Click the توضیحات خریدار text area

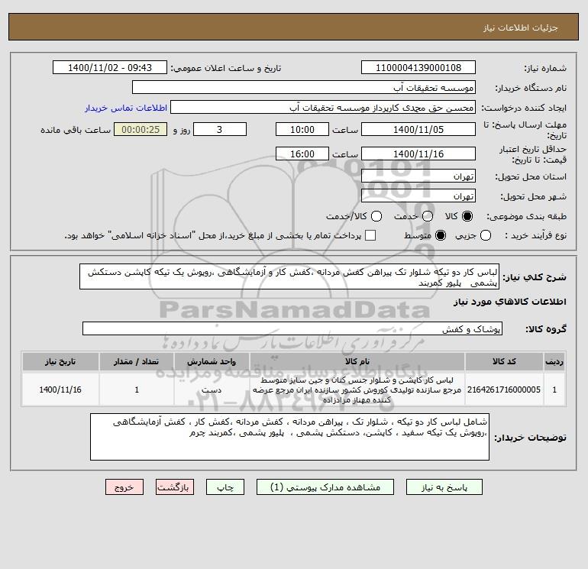(x=289, y=437)
